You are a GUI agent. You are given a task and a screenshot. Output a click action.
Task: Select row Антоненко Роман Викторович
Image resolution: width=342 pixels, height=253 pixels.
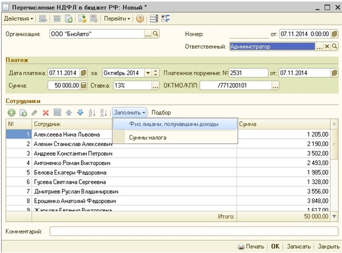(x=168, y=163)
